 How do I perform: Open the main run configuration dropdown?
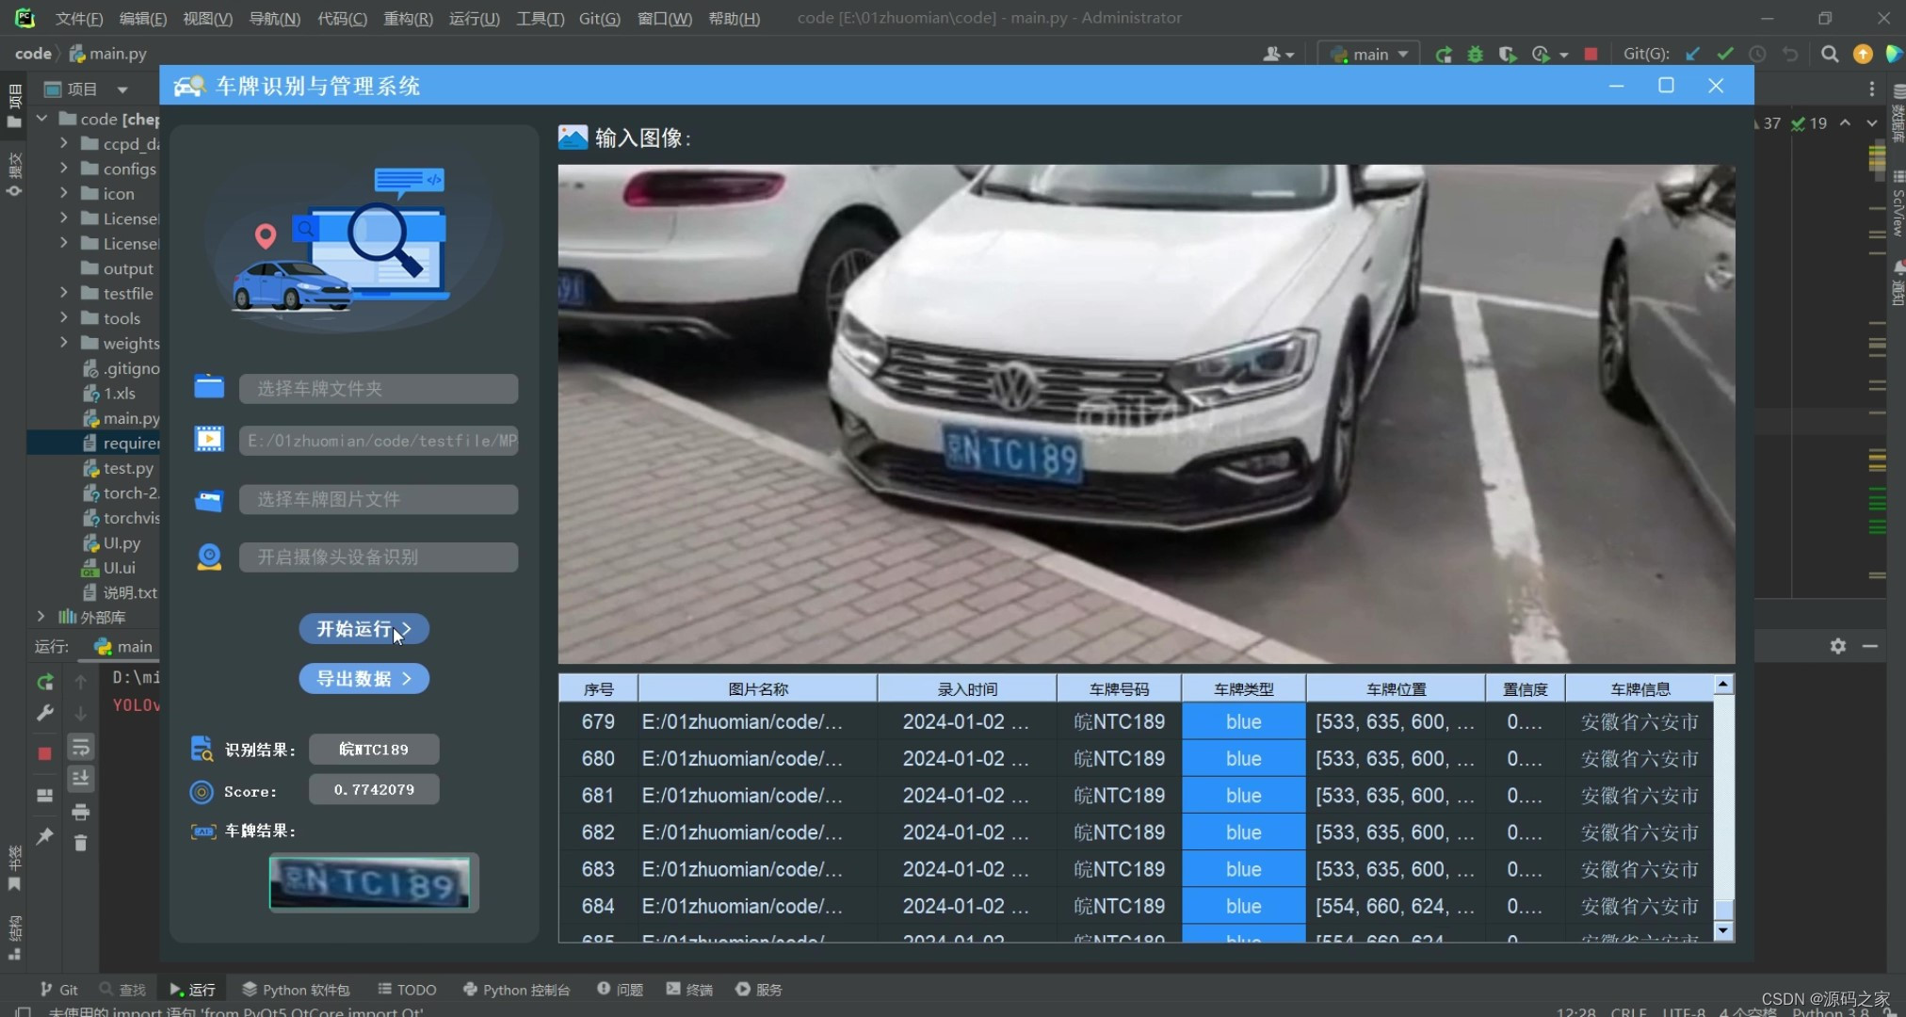pos(1370,55)
